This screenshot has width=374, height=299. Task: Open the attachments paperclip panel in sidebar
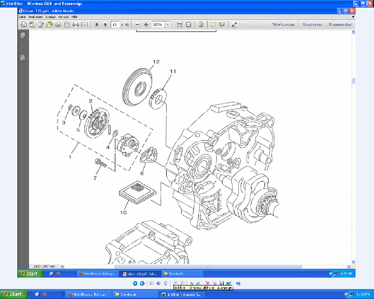point(22,46)
